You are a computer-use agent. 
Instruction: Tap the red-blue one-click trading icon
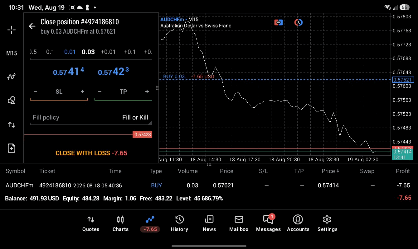(279, 22)
